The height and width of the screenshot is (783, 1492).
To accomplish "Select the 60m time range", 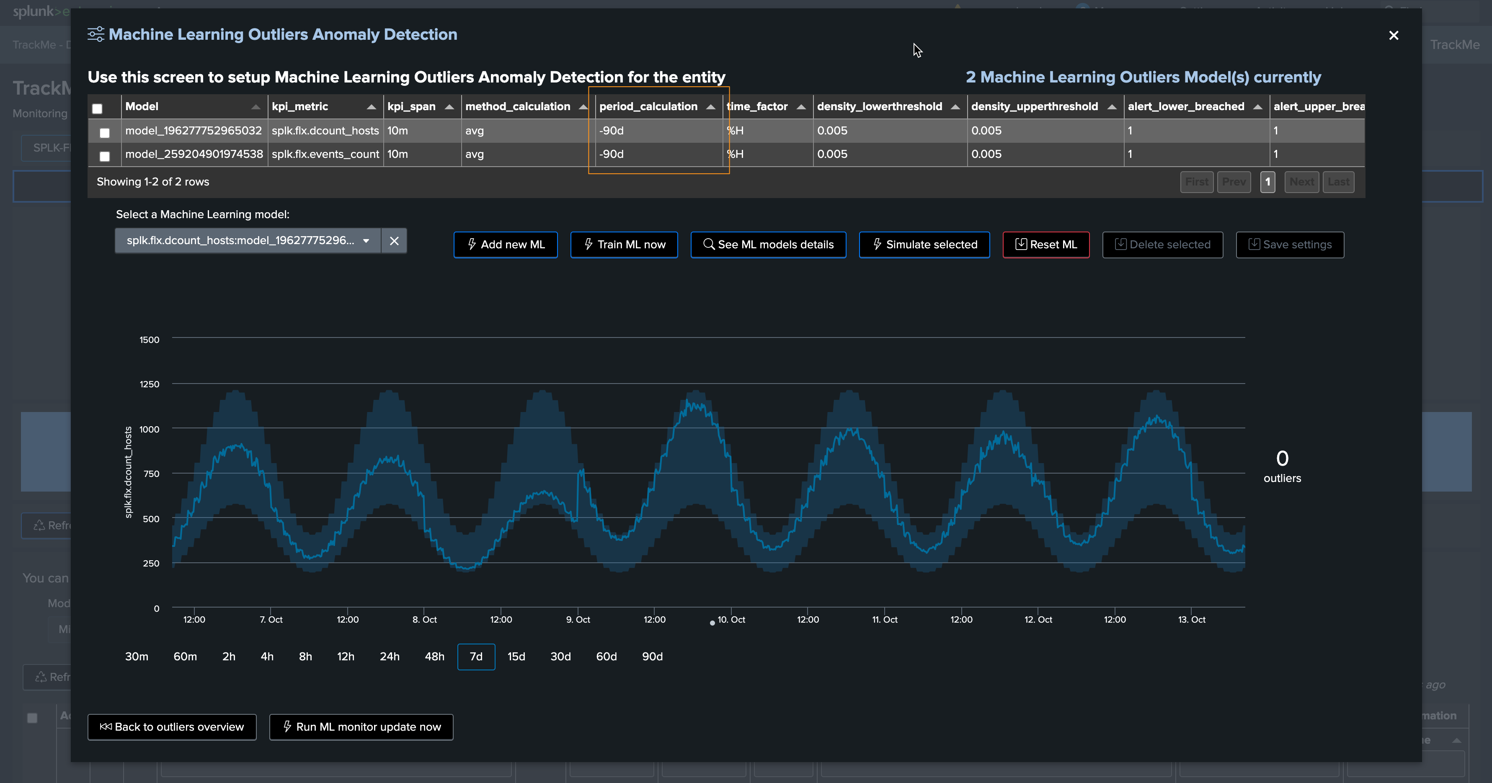I will click(185, 657).
